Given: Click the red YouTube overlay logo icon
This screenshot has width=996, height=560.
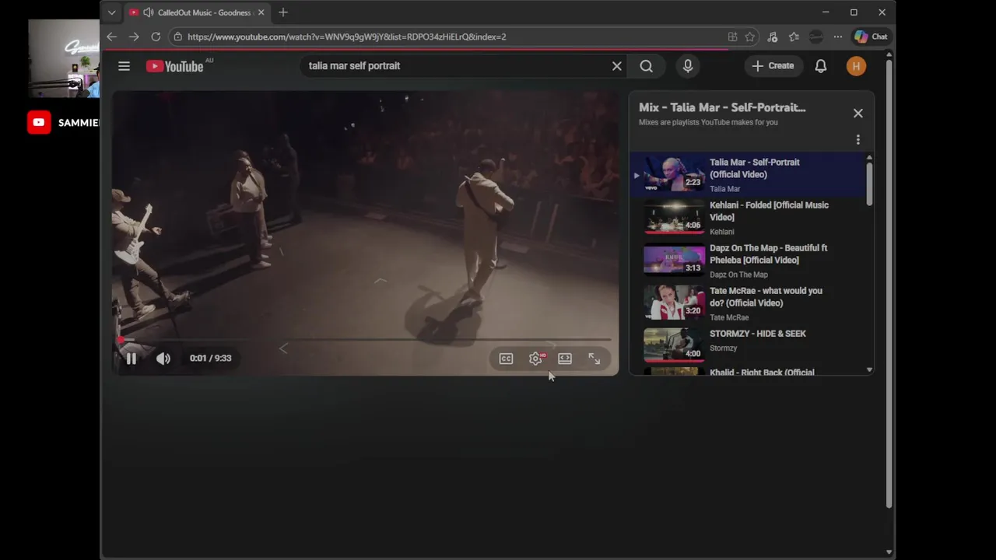Looking at the screenshot, I should pyautogui.click(x=39, y=122).
